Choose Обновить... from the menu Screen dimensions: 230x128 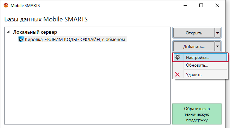(200, 65)
